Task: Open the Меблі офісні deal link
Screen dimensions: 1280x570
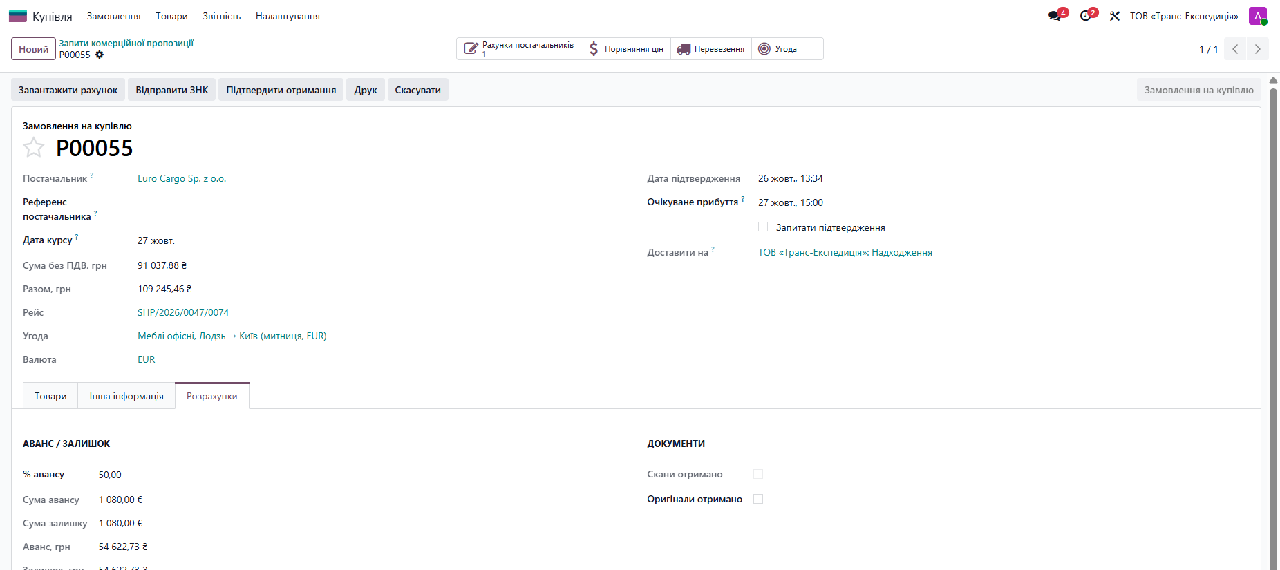Action: point(232,336)
